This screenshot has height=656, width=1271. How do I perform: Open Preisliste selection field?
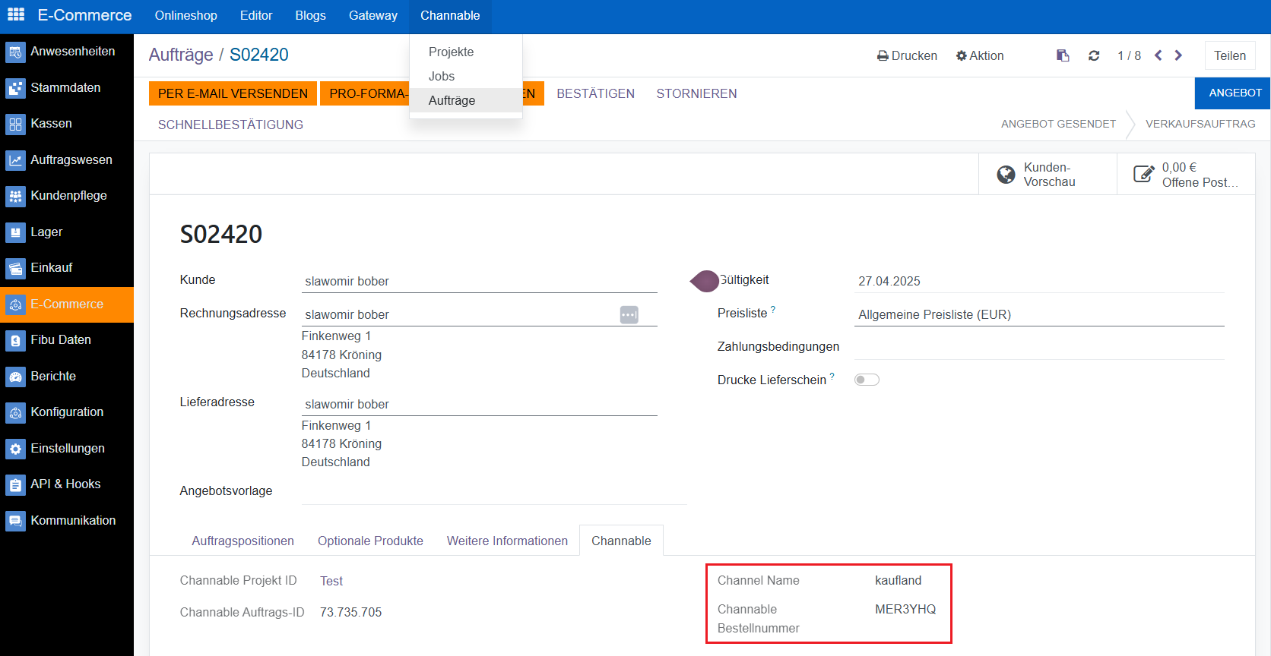(1038, 314)
